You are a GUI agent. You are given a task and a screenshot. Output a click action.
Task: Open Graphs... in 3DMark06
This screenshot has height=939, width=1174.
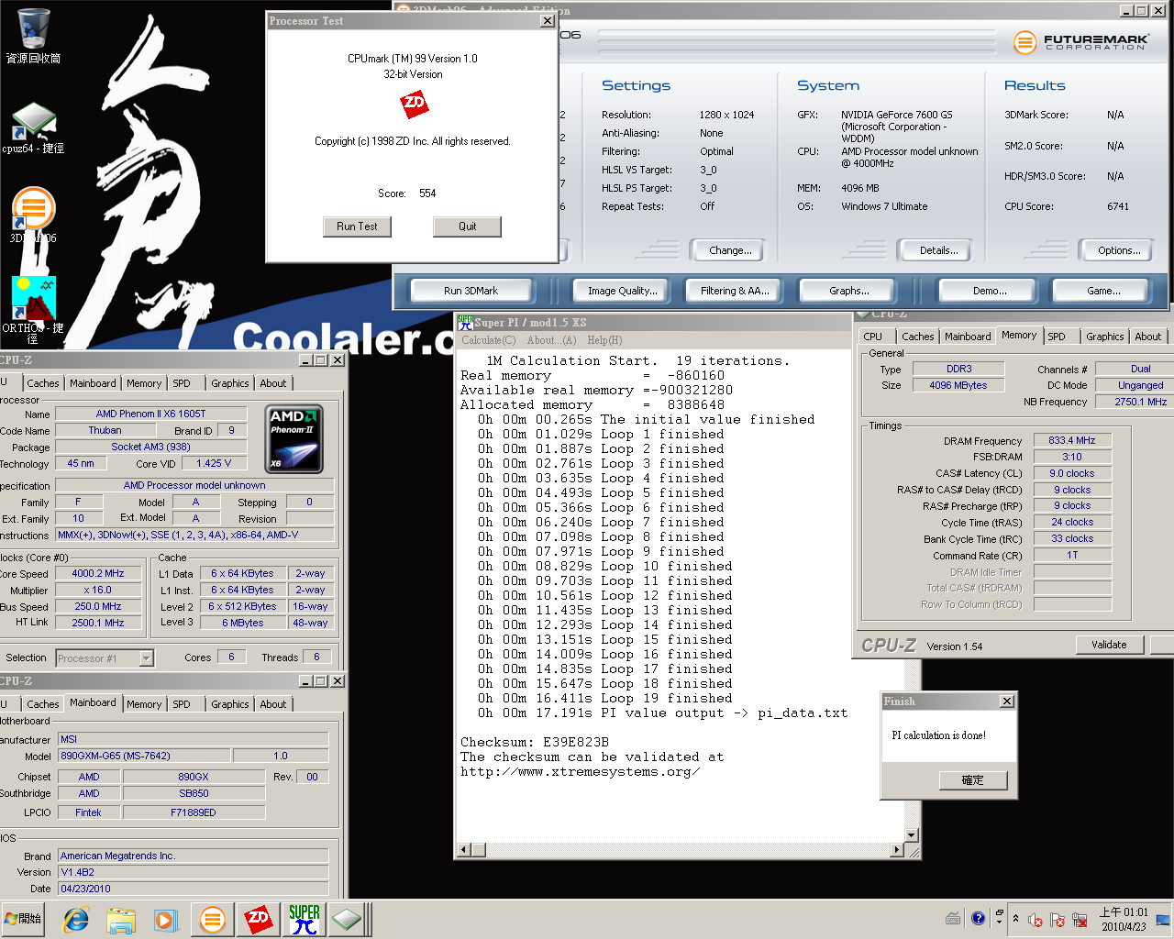(849, 291)
